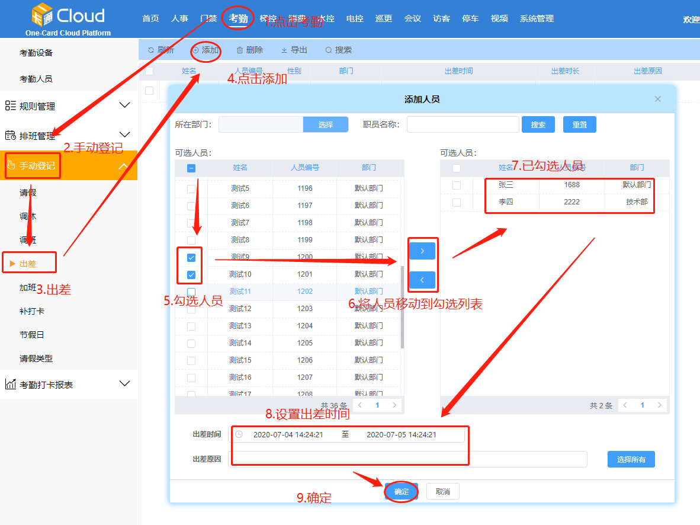
Task: Move selected people right with blue arrow
Action: click(x=422, y=250)
